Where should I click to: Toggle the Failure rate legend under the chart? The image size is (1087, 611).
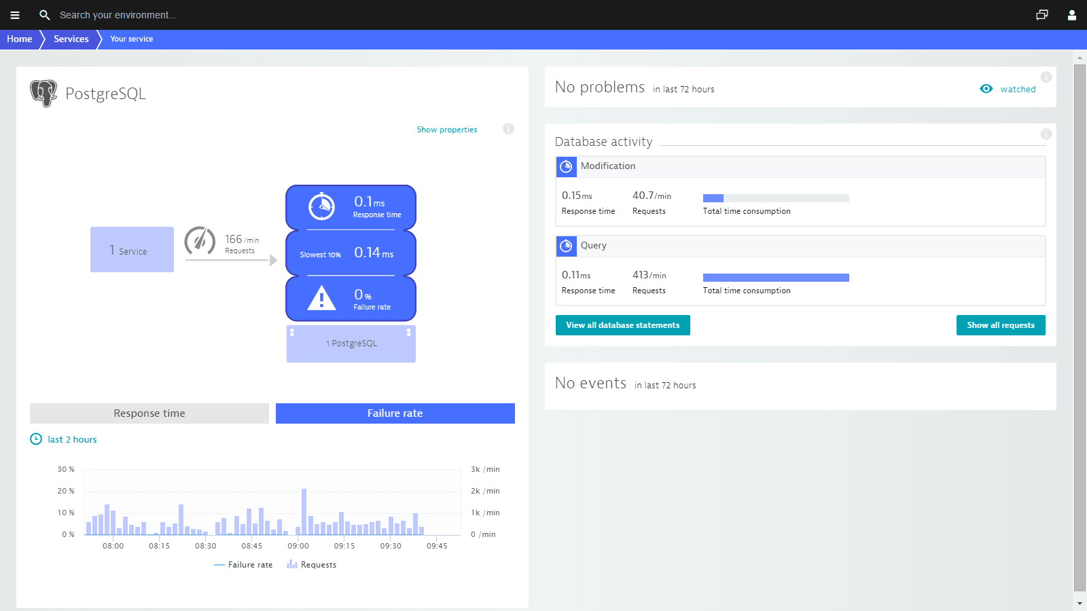click(x=243, y=564)
